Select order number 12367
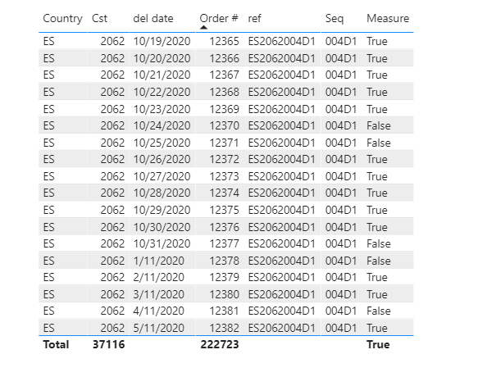The height and width of the screenshot is (377, 496). click(x=225, y=75)
